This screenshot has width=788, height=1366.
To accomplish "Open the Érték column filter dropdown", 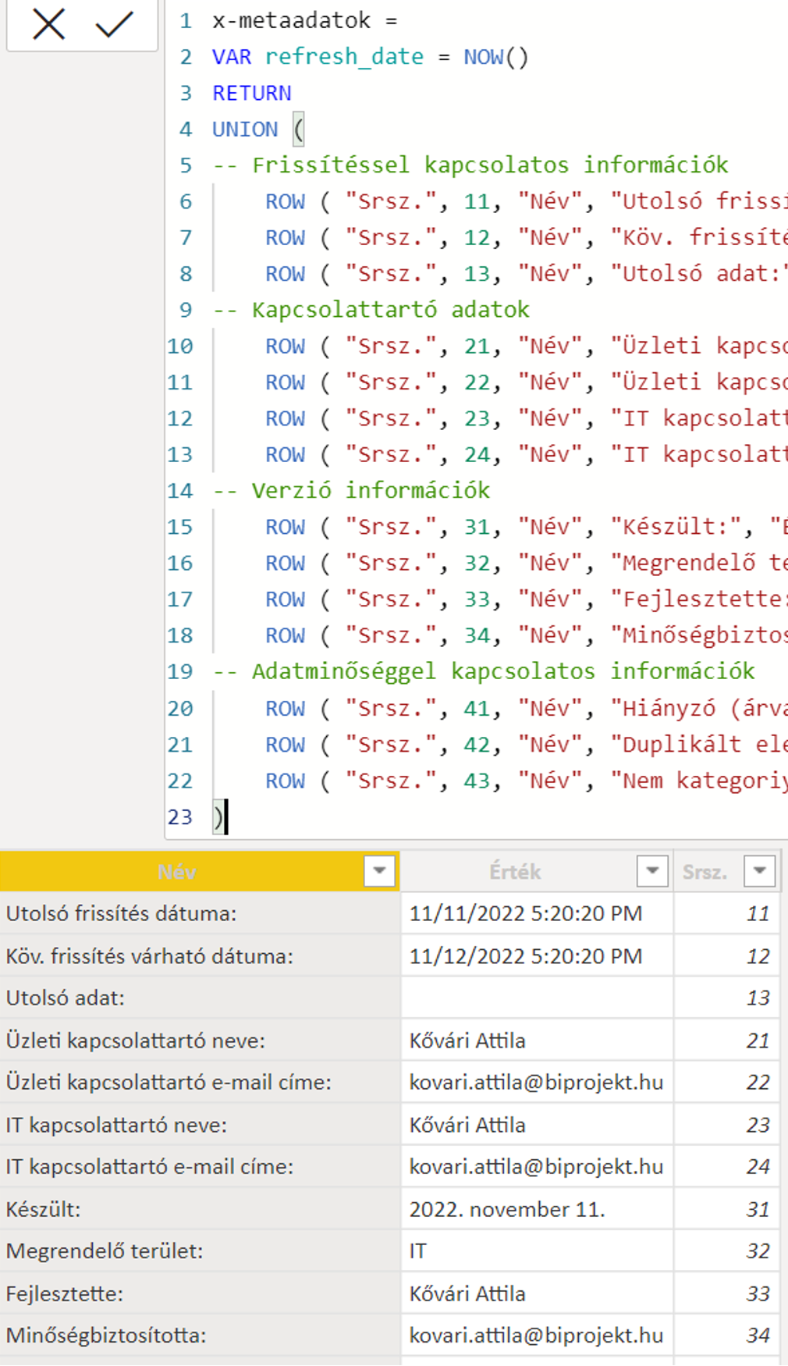I will (652, 870).
